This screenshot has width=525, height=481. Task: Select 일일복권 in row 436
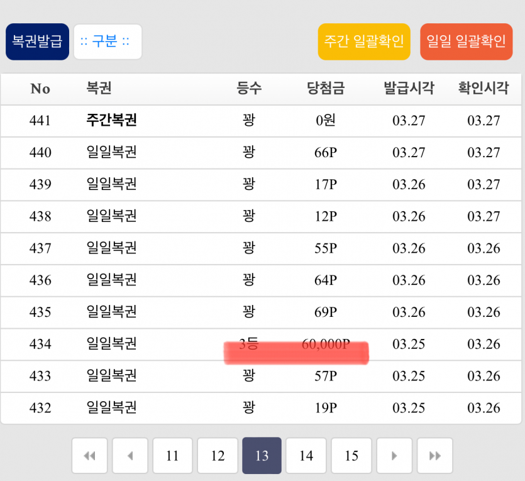(111, 280)
